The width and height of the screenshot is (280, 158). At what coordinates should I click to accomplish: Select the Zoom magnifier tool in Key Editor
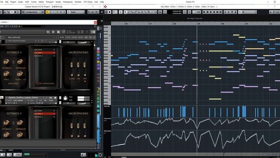point(149,12)
